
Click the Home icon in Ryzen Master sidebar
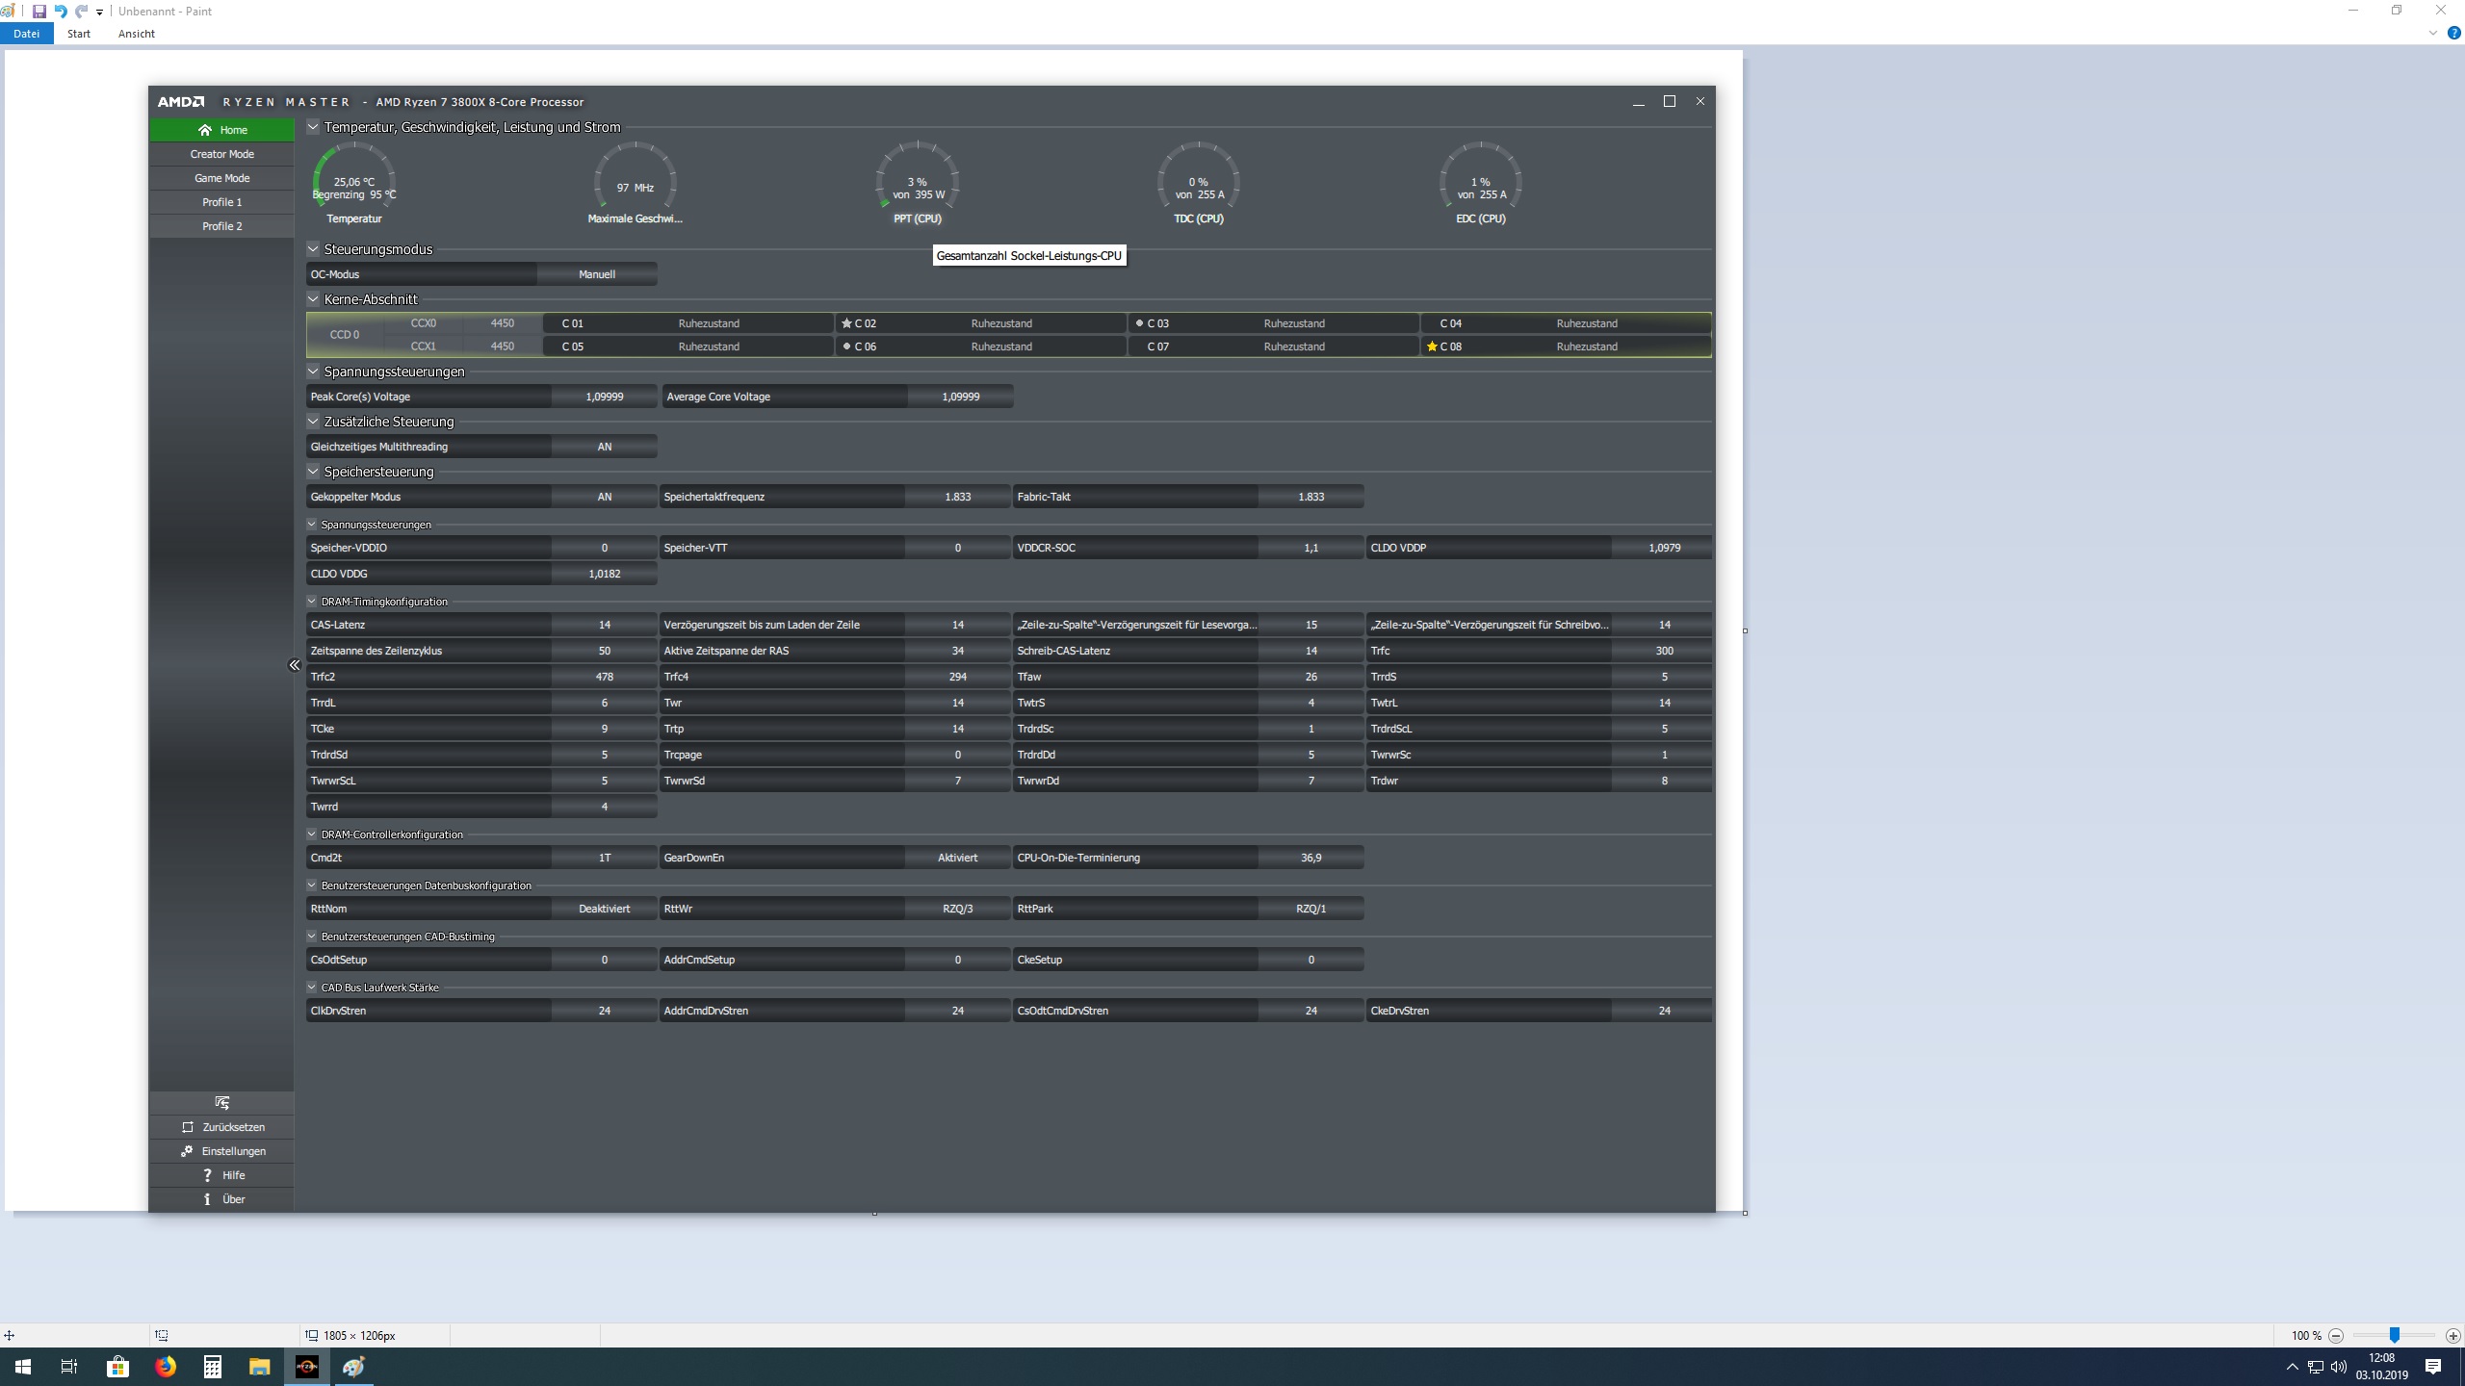(x=205, y=130)
